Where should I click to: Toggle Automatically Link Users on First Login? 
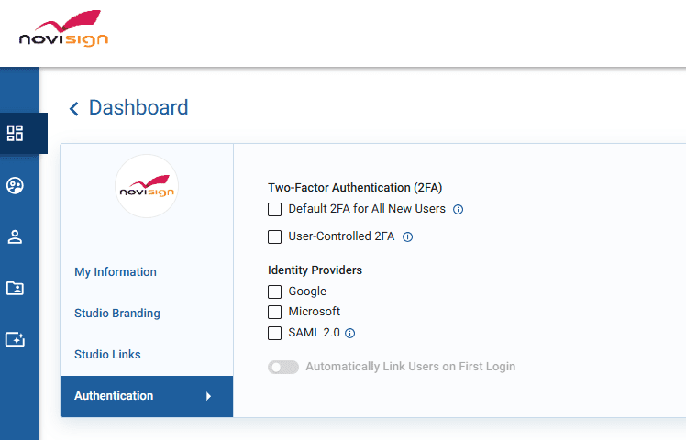click(283, 367)
